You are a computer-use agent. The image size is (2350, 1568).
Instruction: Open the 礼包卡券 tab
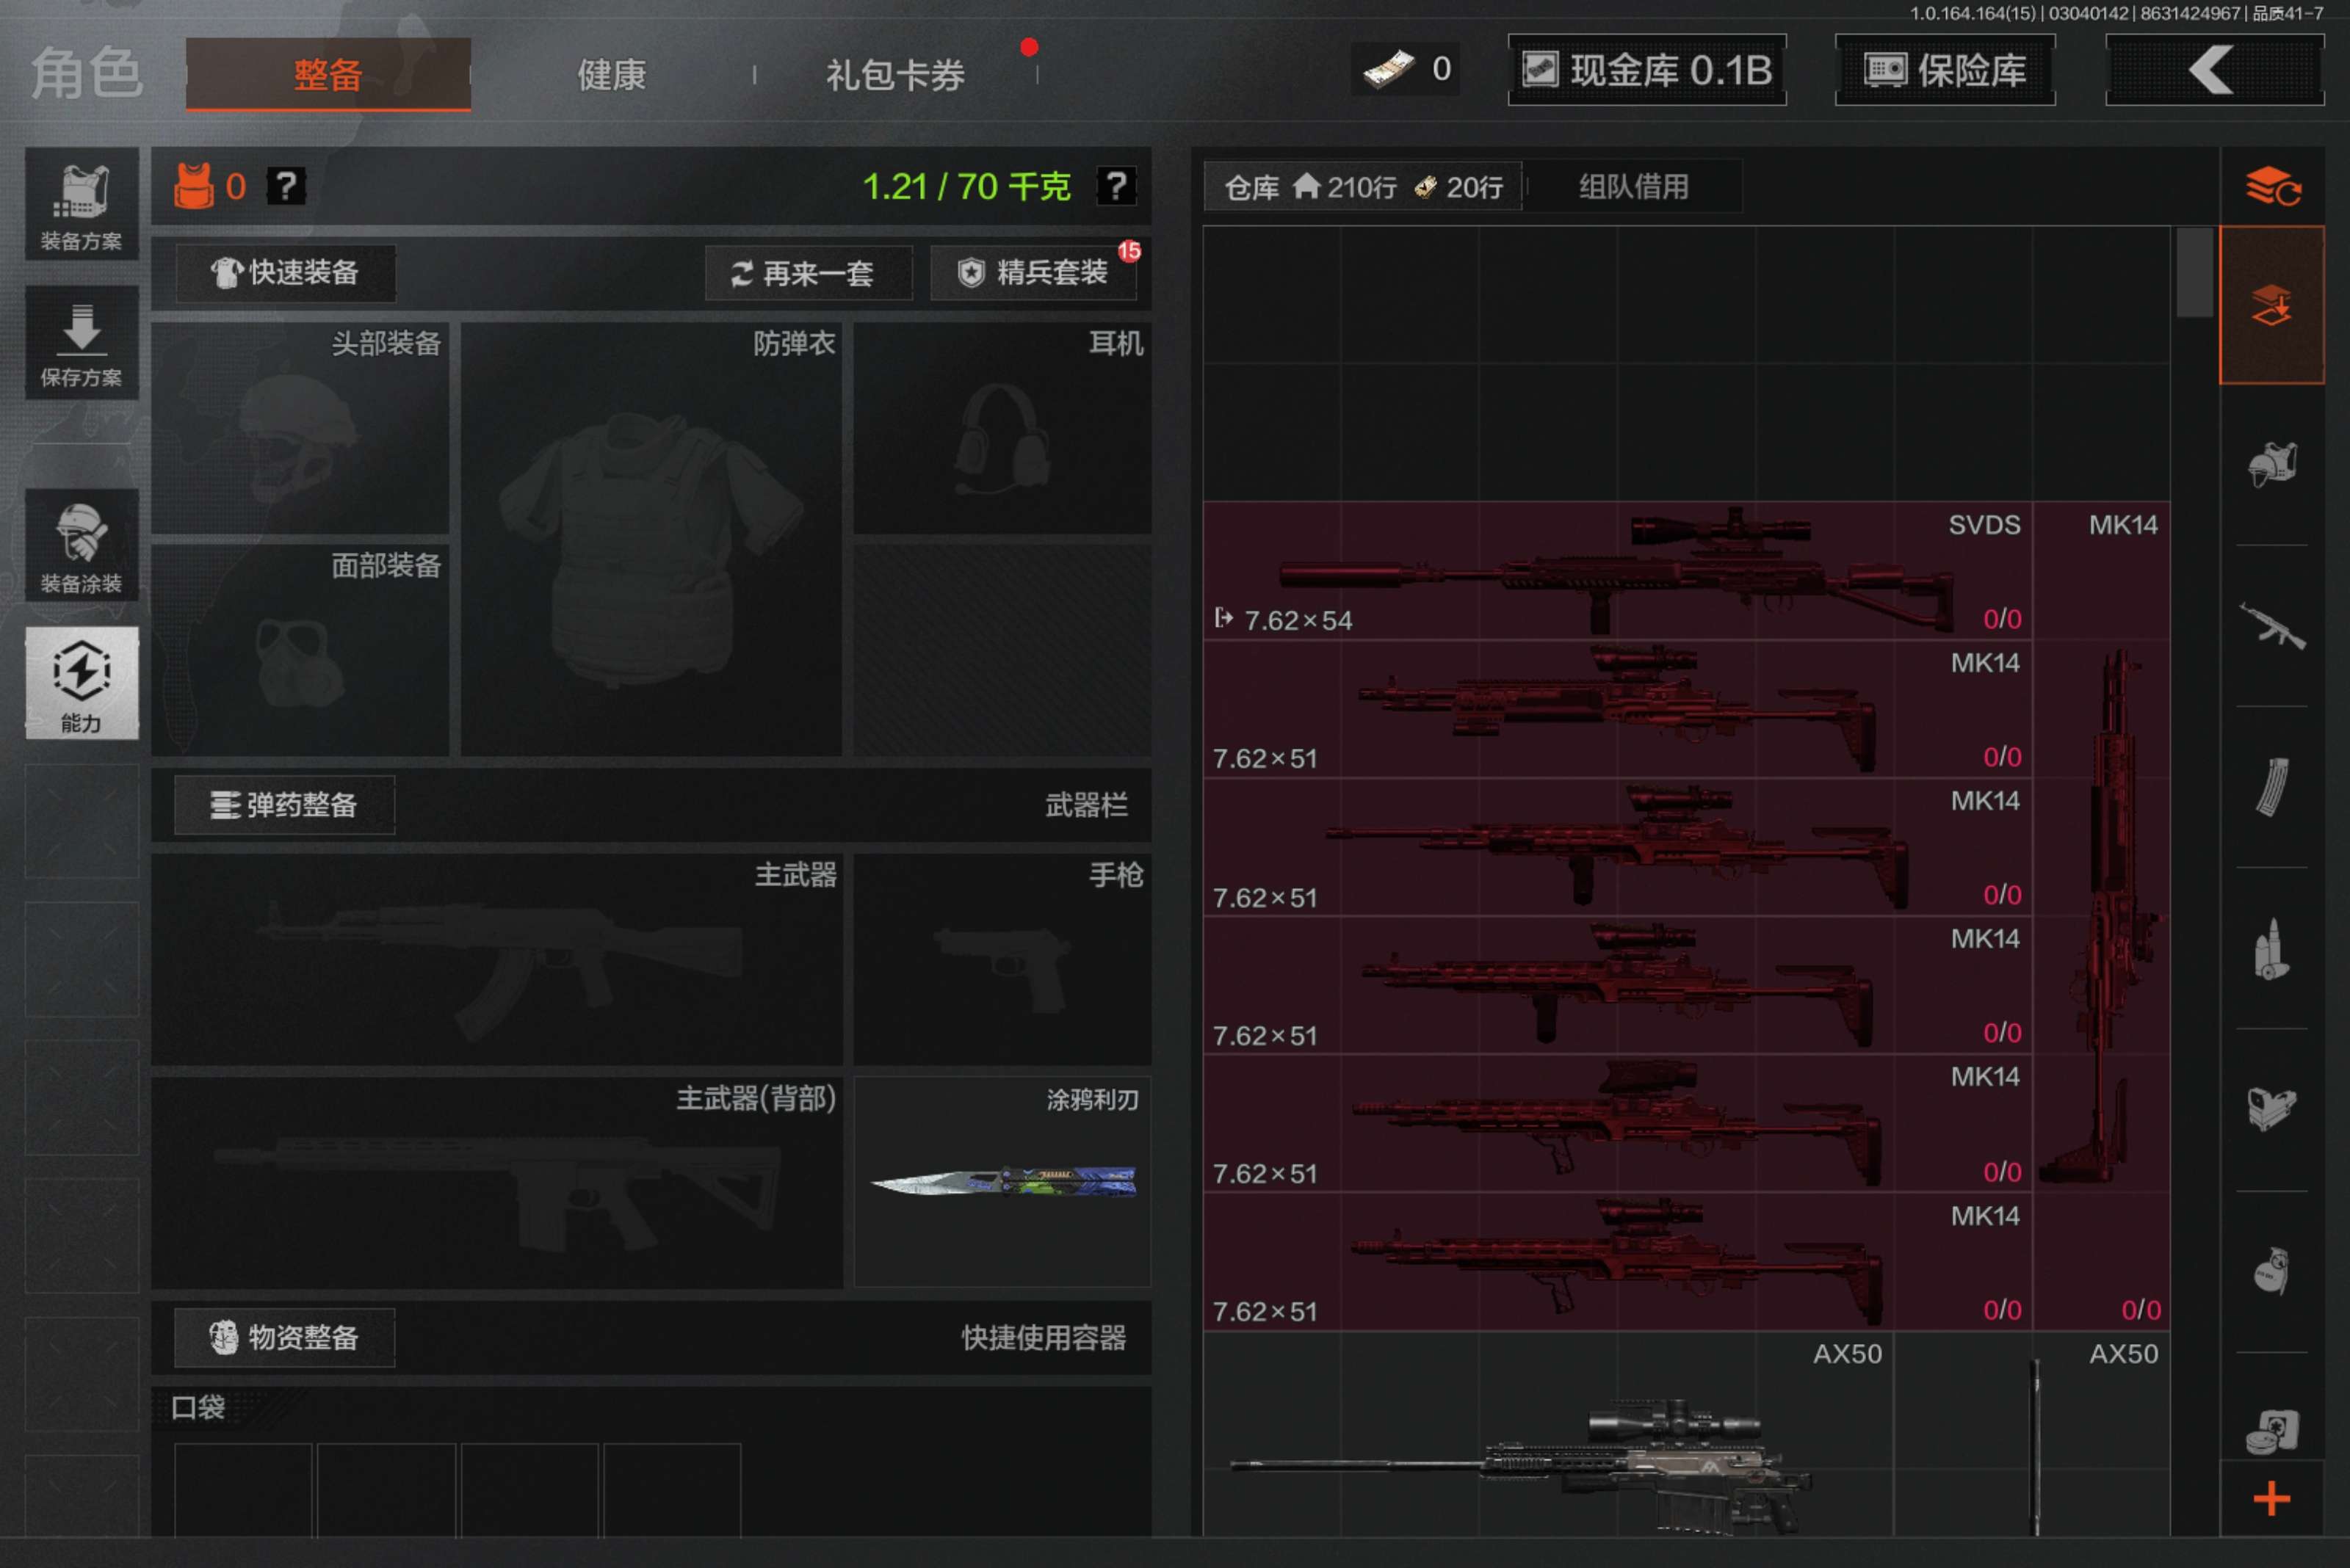coord(894,74)
